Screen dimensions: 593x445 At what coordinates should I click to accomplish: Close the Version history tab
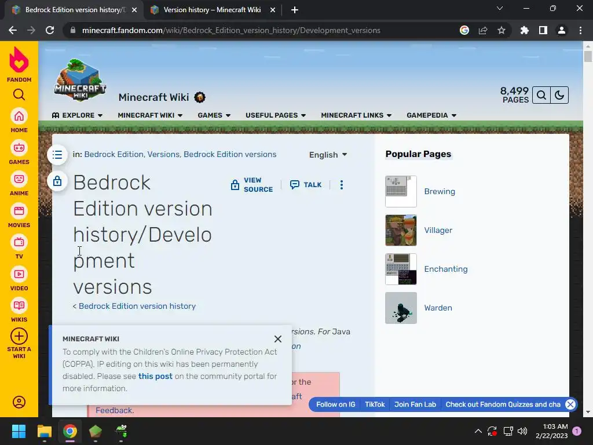point(273,10)
